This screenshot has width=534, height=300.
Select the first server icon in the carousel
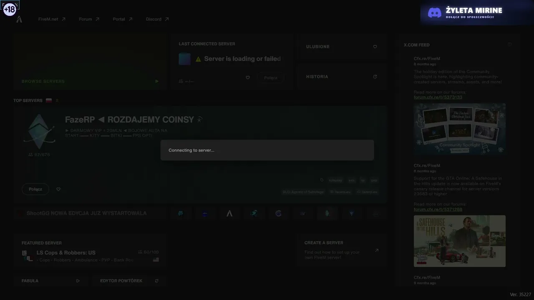(x=181, y=213)
